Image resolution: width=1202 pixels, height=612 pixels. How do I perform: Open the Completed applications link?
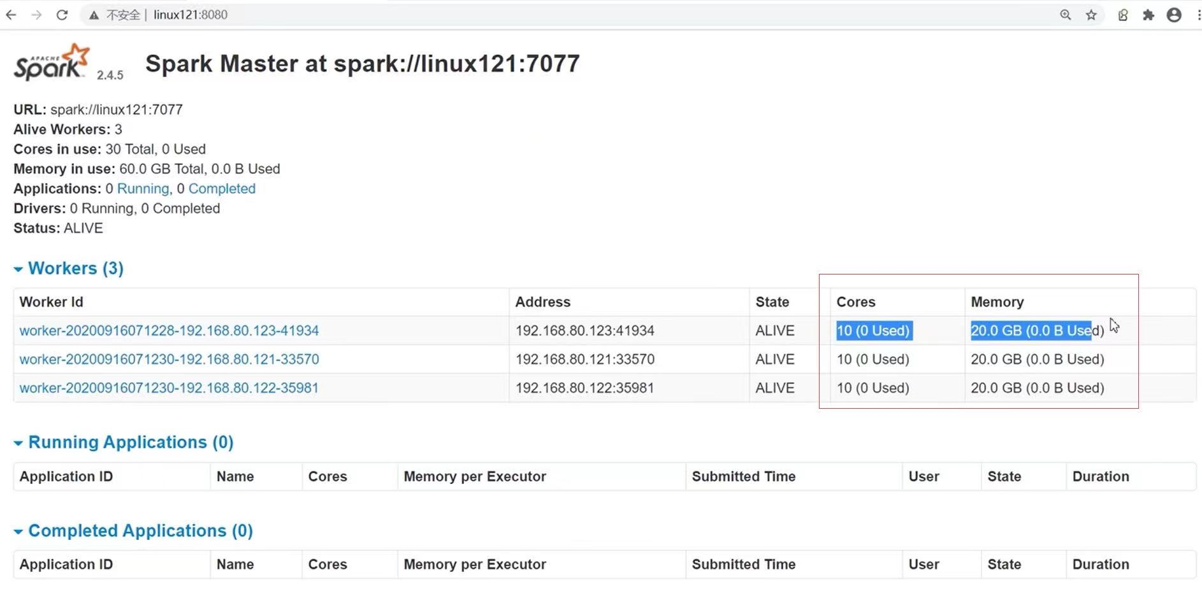point(222,189)
